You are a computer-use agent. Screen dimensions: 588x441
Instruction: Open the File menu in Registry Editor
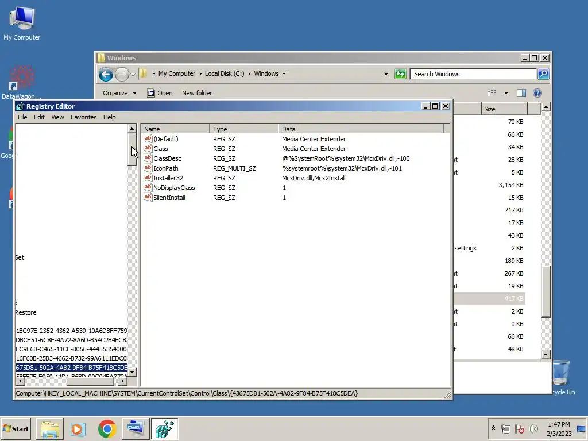point(22,117)
